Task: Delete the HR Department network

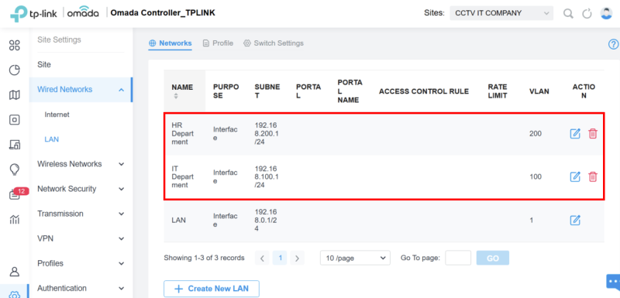Action: tap(593, 134)
